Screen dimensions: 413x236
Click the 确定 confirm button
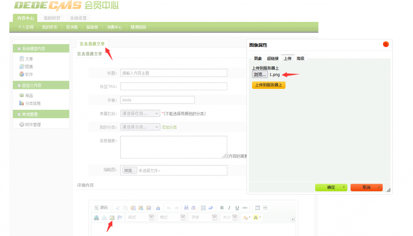[331, 187]
